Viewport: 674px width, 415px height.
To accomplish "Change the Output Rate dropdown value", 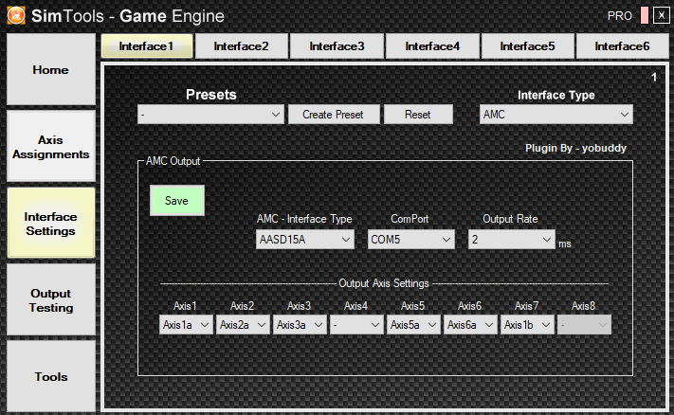I will pos(512,240).
